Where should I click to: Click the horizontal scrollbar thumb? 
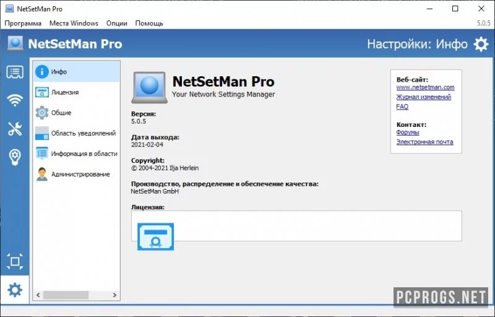[66, 295]
